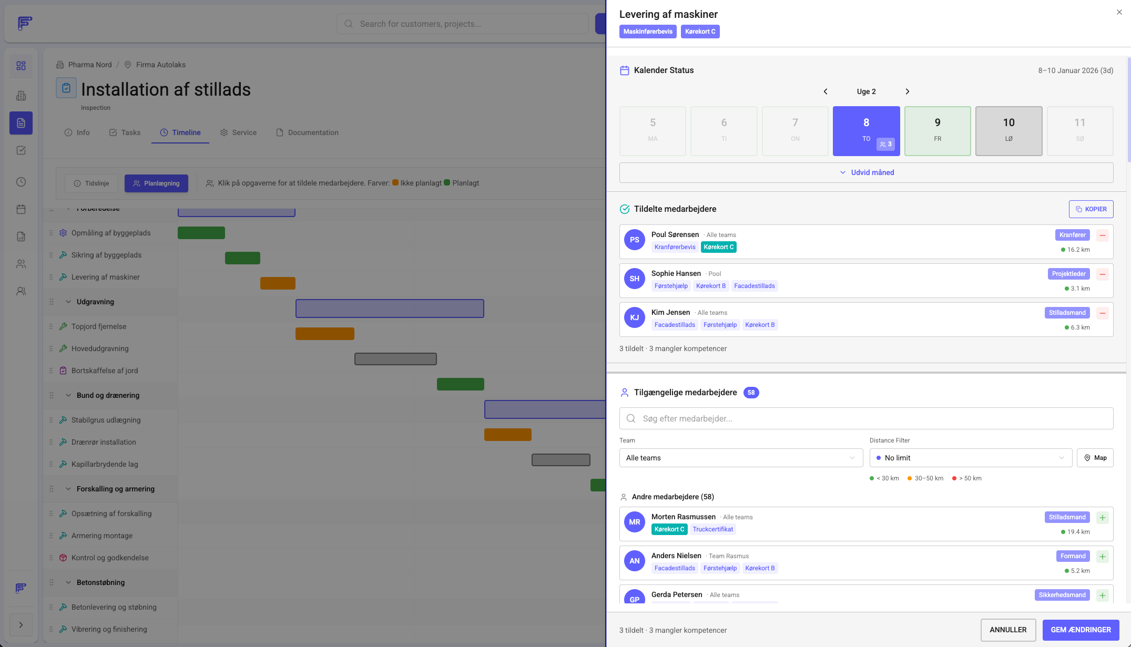Collapse the Udgravning section

pyautogui.click(x=68, y=301)
